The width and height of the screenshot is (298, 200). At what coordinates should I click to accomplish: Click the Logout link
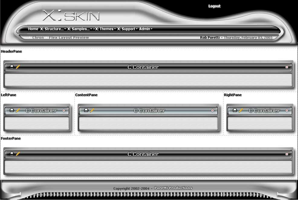click(214, 6)
